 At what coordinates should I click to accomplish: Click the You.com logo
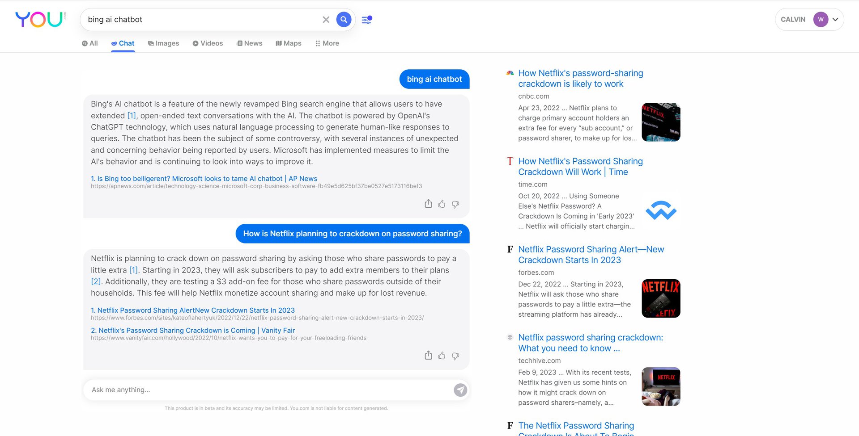coord(39,19)
